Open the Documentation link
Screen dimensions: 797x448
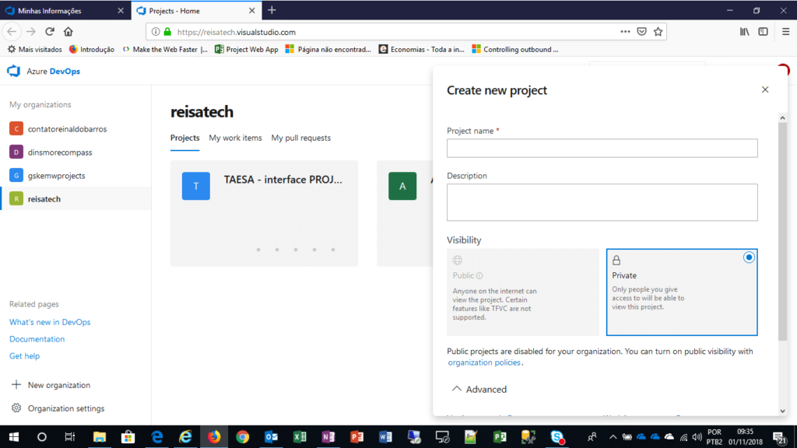point(37,339)
